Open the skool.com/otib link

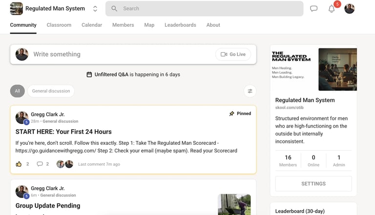290,107
